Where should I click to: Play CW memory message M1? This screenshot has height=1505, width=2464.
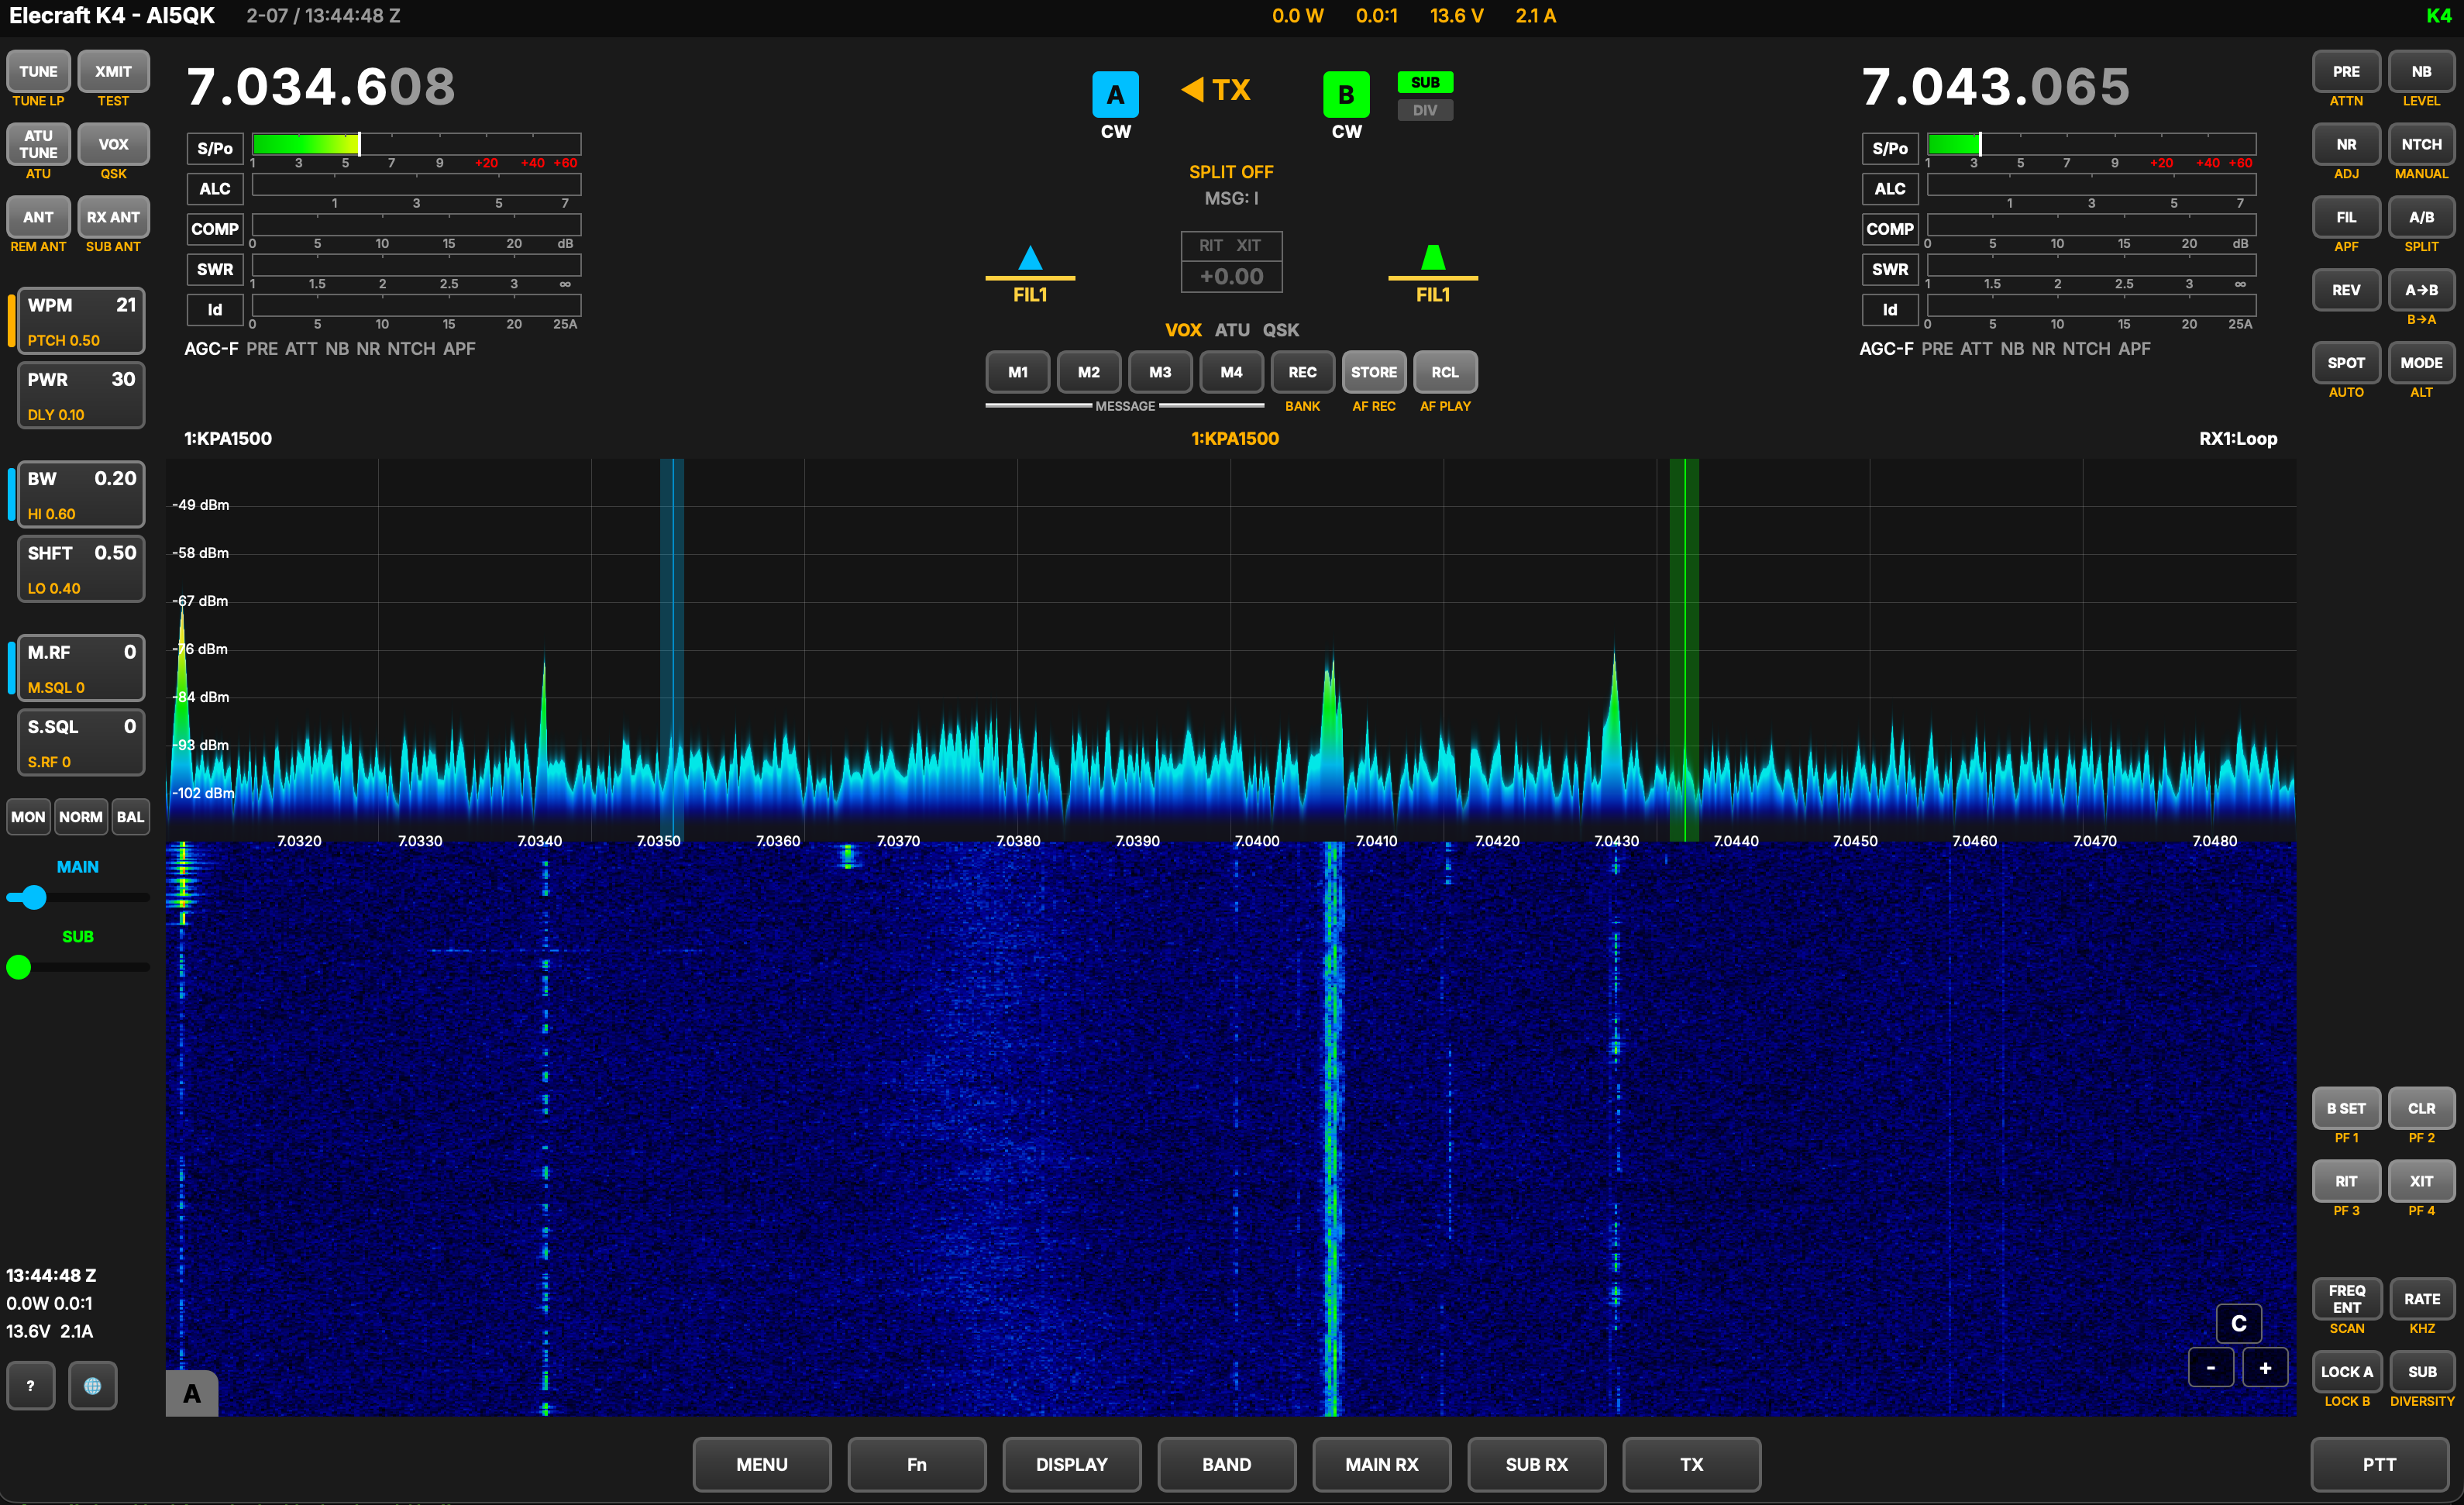[x=1017, y=371]
